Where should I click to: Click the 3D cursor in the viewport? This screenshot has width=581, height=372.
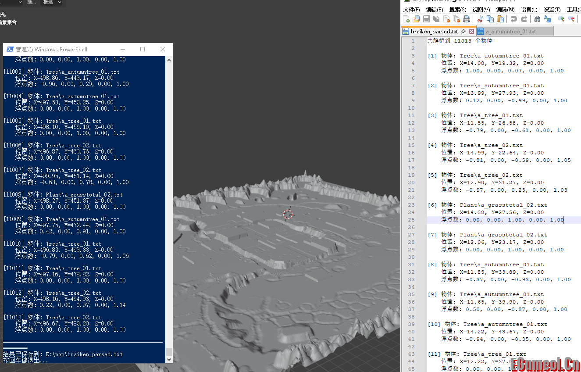288,214
